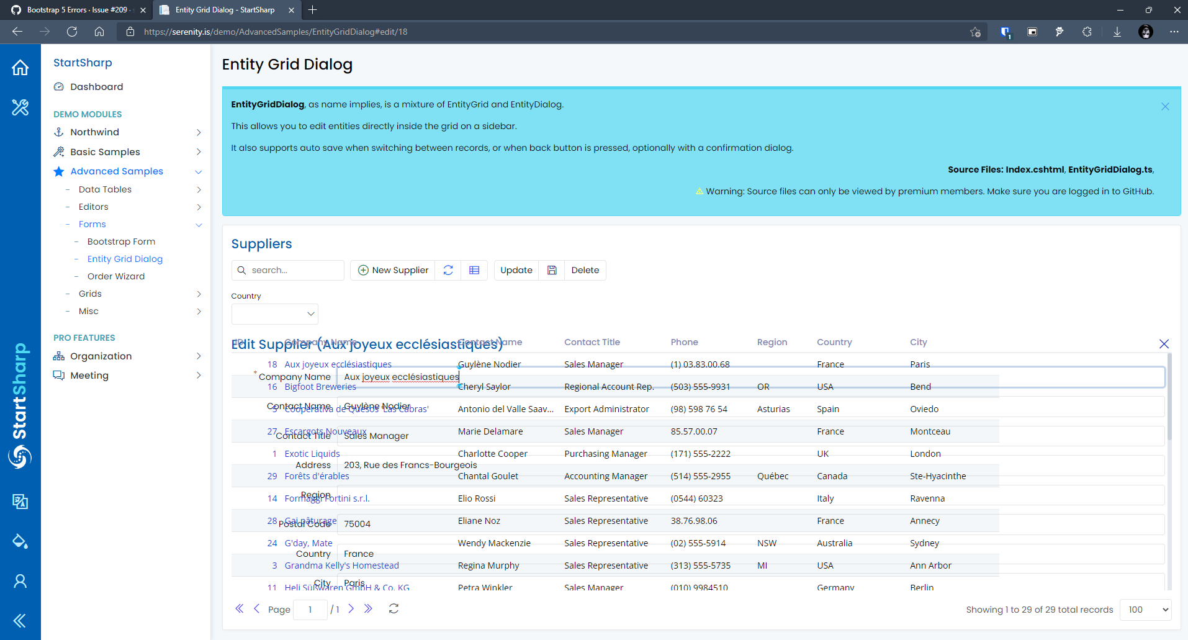Click the Home icon in the blue sidebar
This screenshot has width=1188, height=640.
tap(20, 68)
